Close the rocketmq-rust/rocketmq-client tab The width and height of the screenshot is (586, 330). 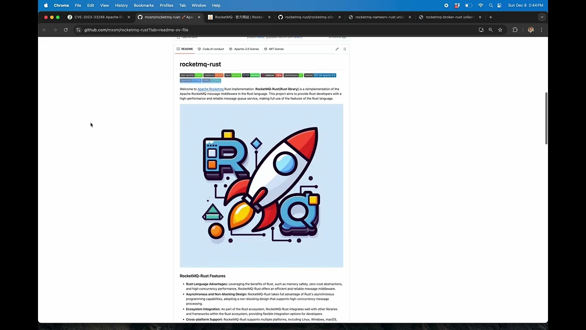click(x=339, y=17)
